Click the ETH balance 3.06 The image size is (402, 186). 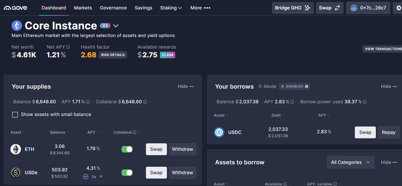(60, 146)
